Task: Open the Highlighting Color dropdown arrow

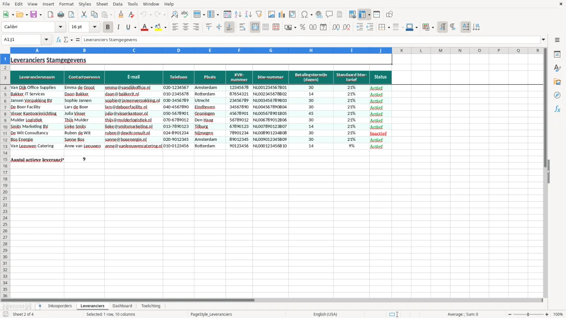Action: 166,27
